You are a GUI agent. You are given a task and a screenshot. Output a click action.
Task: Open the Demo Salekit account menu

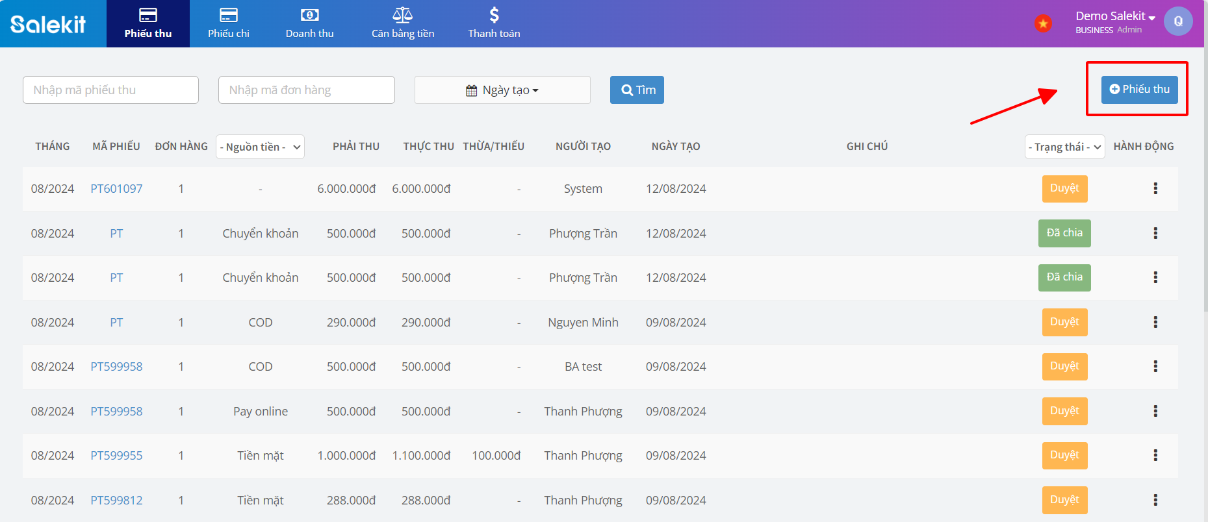click(x=1114, y=16)
